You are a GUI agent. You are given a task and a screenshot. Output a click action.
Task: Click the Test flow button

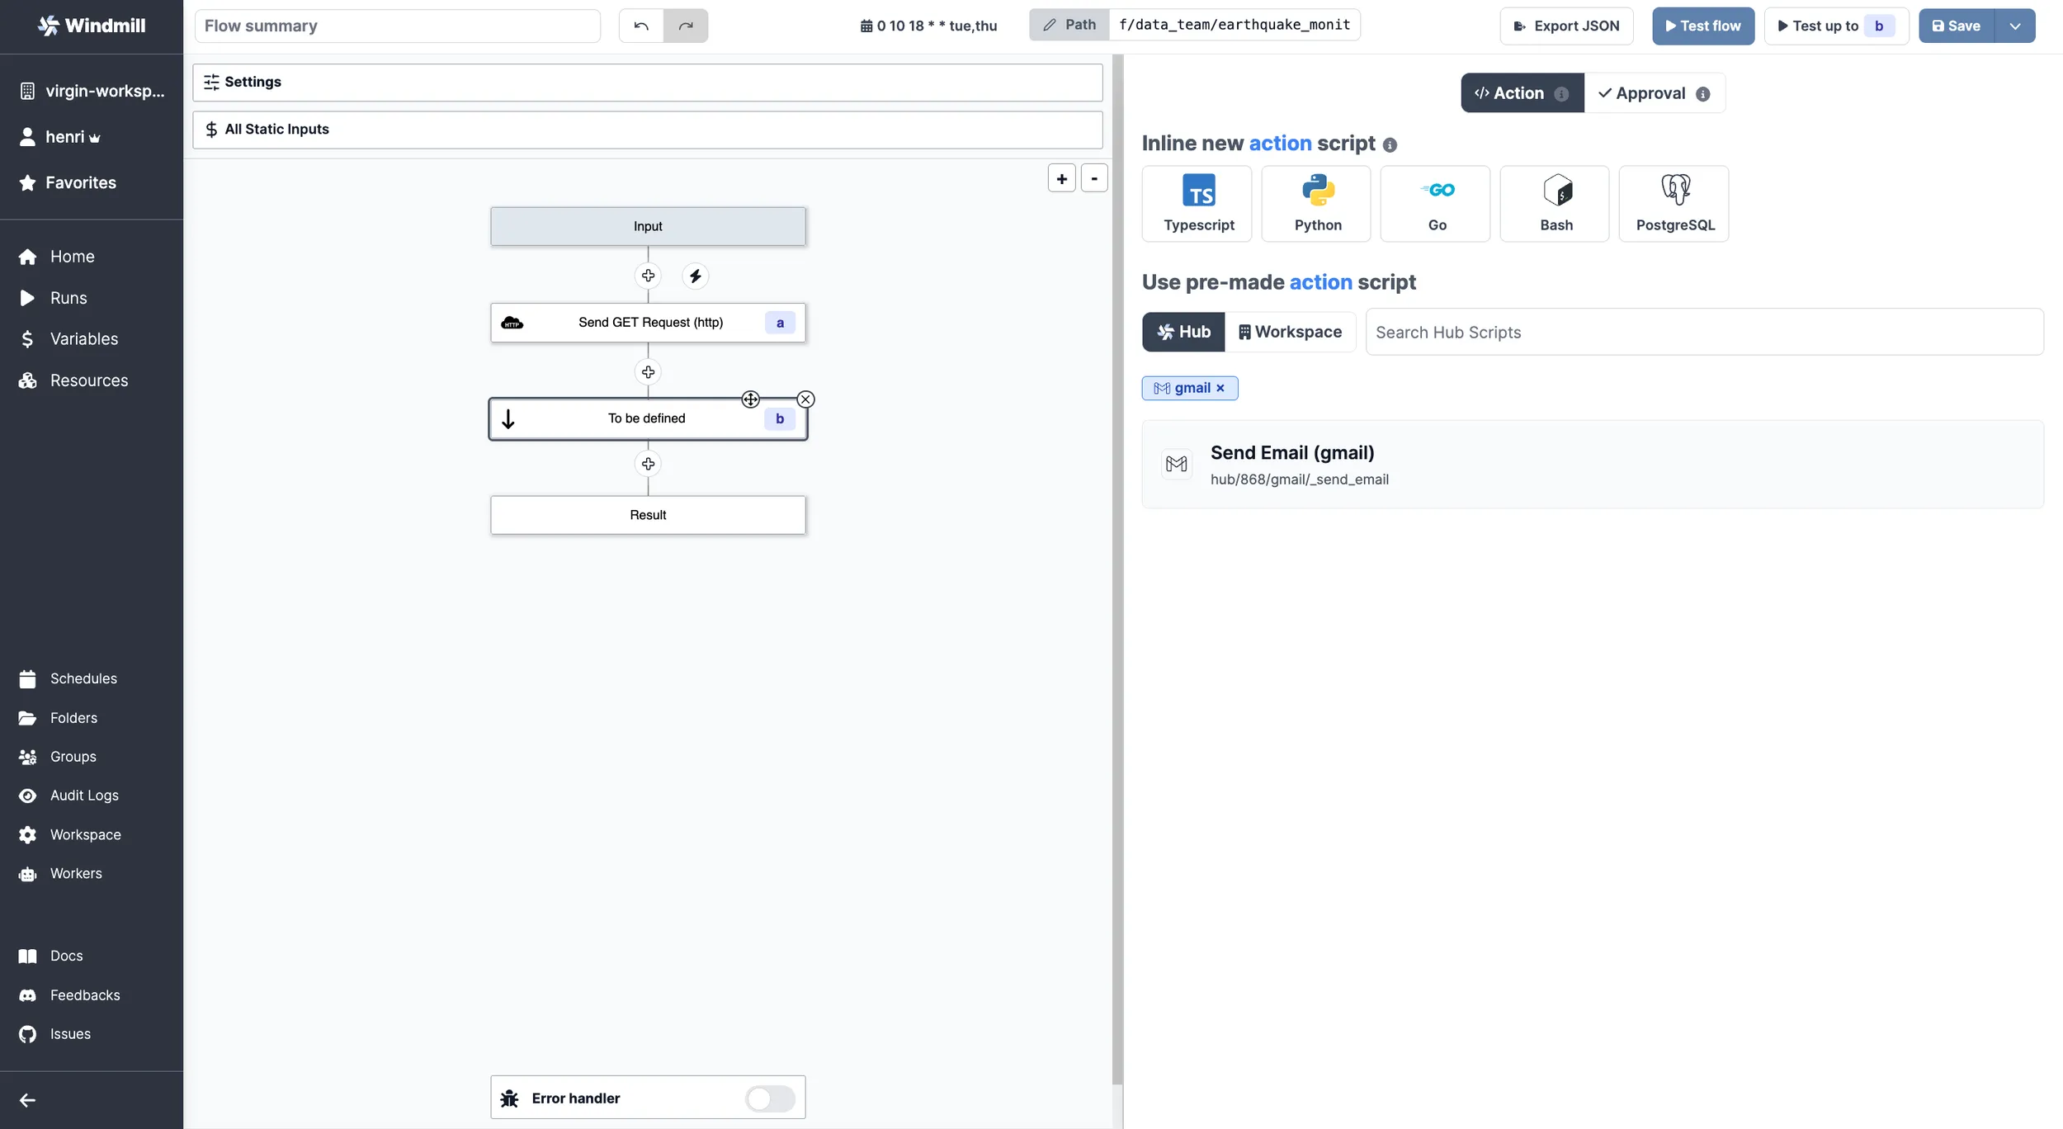pos(1702,26)
